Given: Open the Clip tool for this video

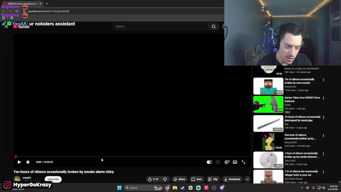Looking at the screenshot, I should 213,179.
